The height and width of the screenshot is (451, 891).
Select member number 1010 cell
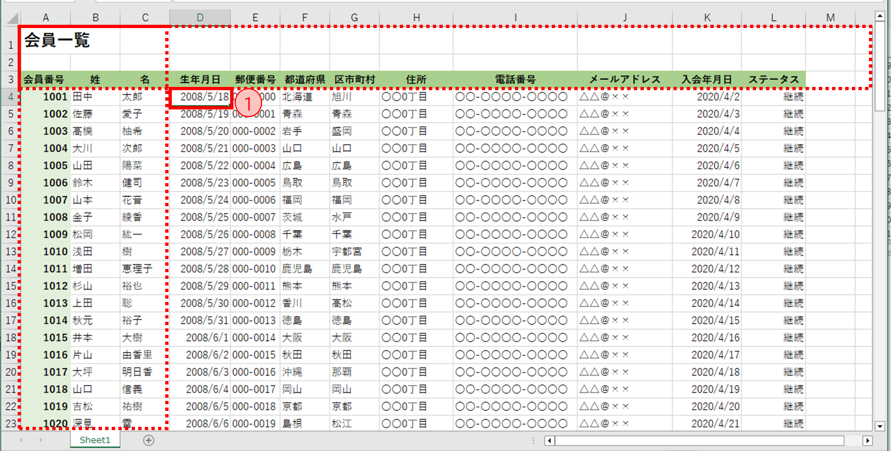coord(46,251)
